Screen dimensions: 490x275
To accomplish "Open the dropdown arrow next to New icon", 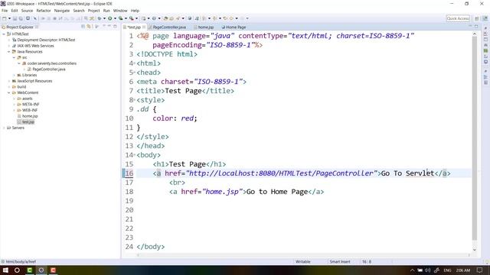I will [x=9, y=18].
